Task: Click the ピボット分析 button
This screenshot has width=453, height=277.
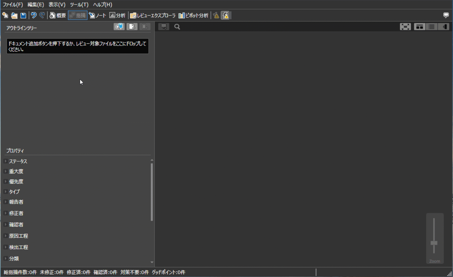Action: [193, 15]
